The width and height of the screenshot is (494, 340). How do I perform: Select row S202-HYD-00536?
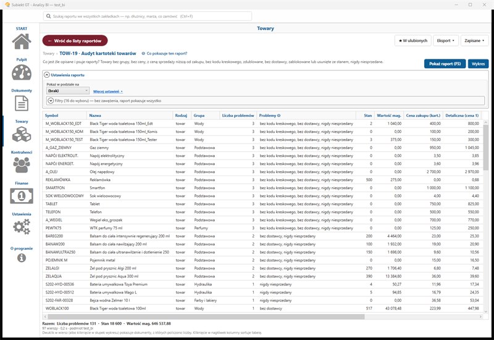262,284
